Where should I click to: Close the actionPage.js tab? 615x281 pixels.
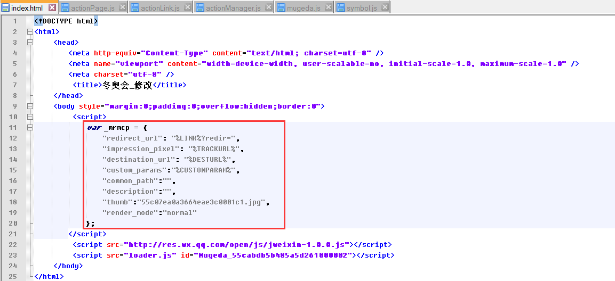123,7
